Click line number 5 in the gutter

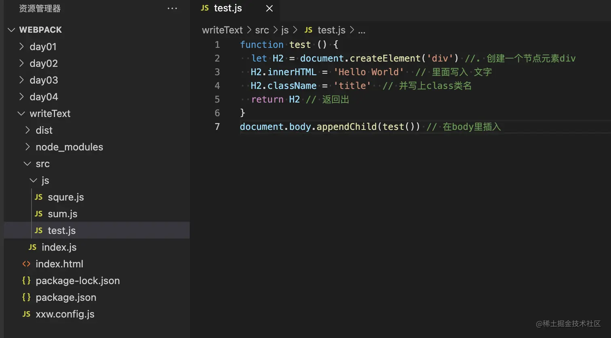[217, 99]
